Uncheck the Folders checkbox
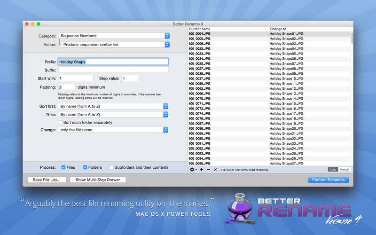This screenshot has height=235, width=376. (x=86, y=167)
